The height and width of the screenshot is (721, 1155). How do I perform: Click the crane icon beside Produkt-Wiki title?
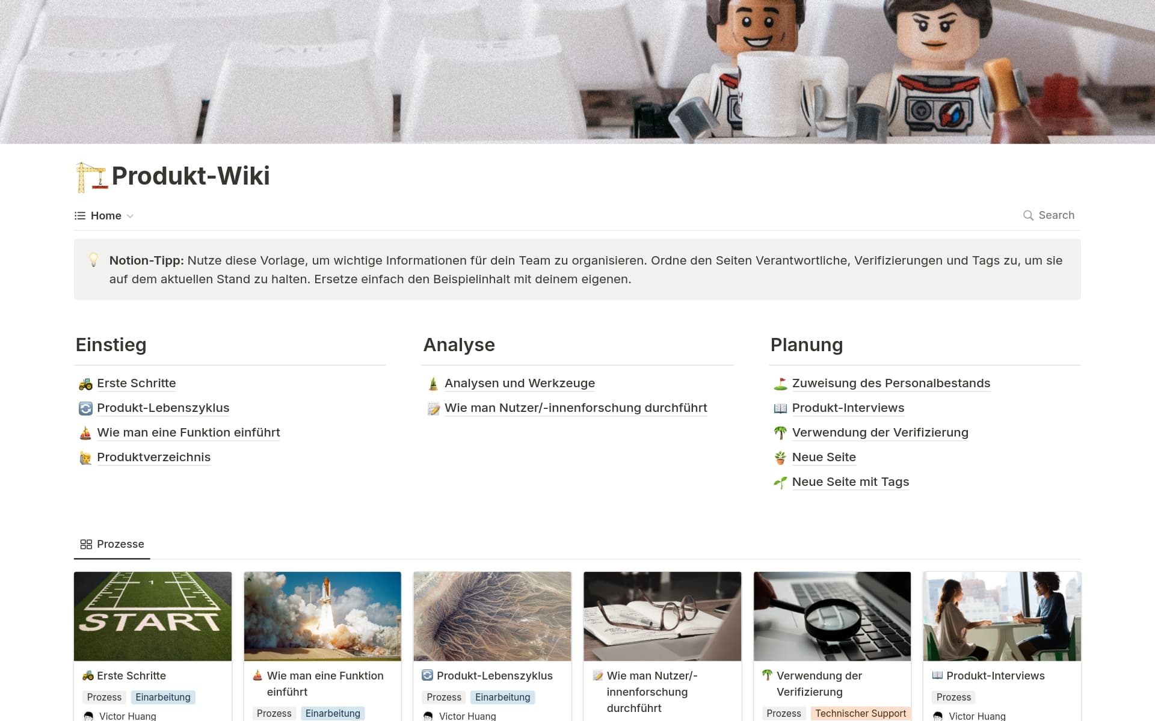click(x=91, y=177)
